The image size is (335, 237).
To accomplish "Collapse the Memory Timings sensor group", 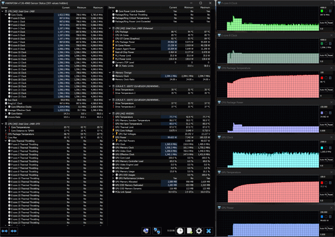I will tap(110, 73).
